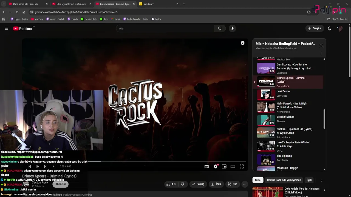Go back in browser history
Image resolution: width=351 pixels, height=197 pixels.
(x=4, y=12)
